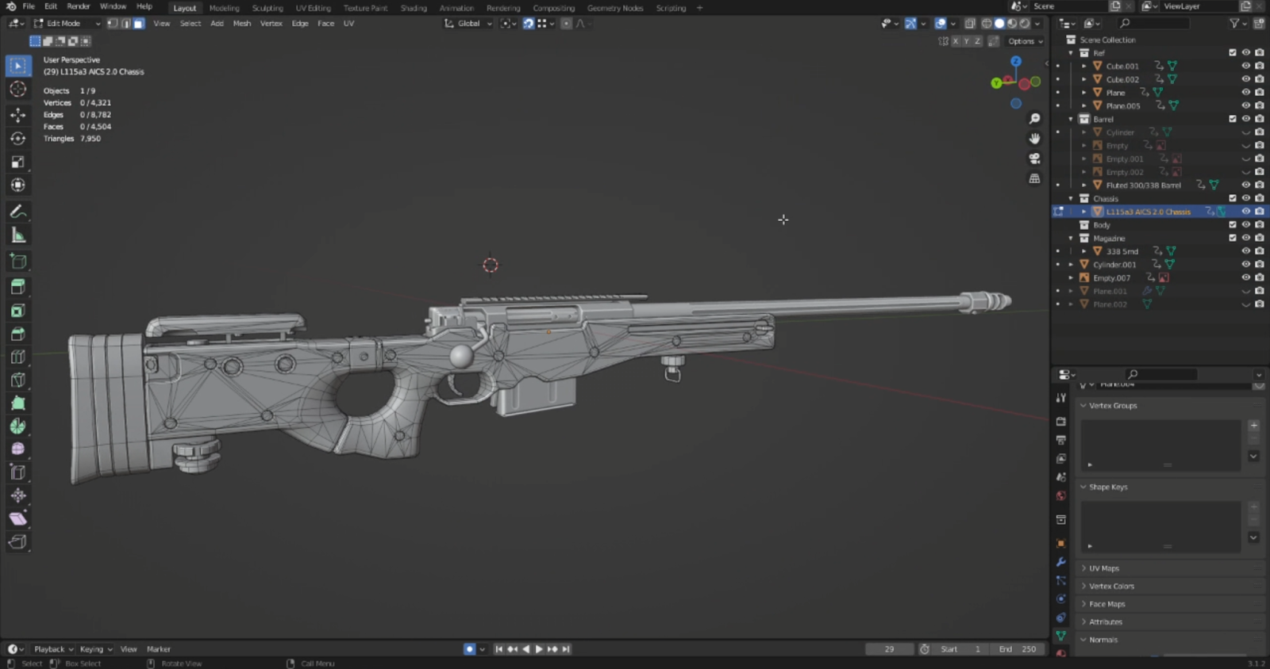
Task: Select the Transform tool
Action: coord(18,185)
